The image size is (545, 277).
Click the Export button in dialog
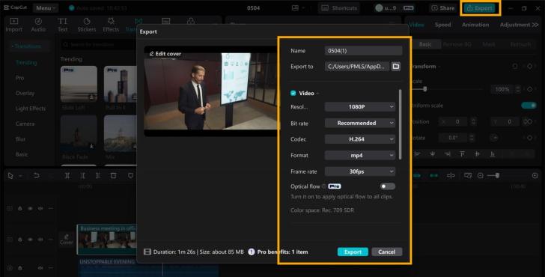[x=353, y=252]
